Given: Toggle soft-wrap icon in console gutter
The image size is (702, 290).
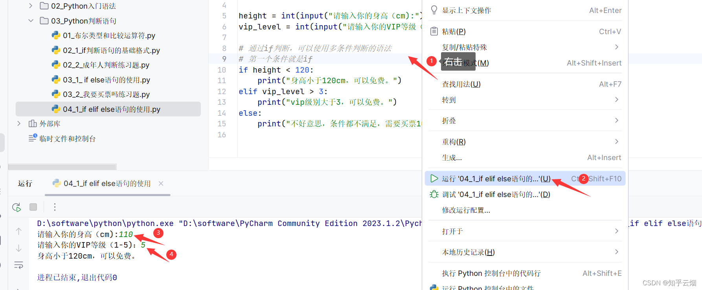Looking at the screenshot, I should point(18,265).
